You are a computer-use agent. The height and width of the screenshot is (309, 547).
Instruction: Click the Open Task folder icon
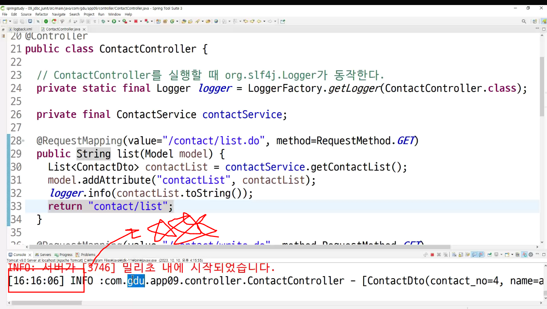pyautogui.click(x=190, y=21)
